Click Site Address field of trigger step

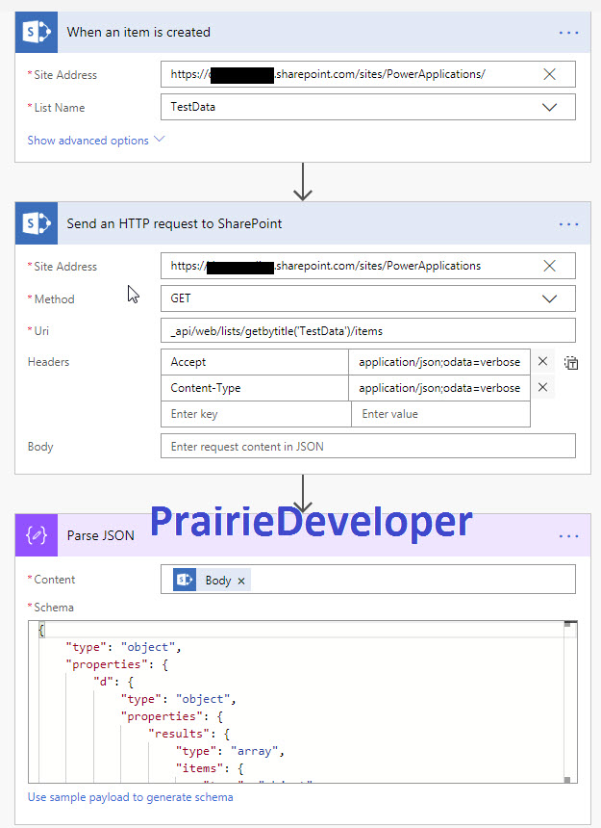point(368,74)
